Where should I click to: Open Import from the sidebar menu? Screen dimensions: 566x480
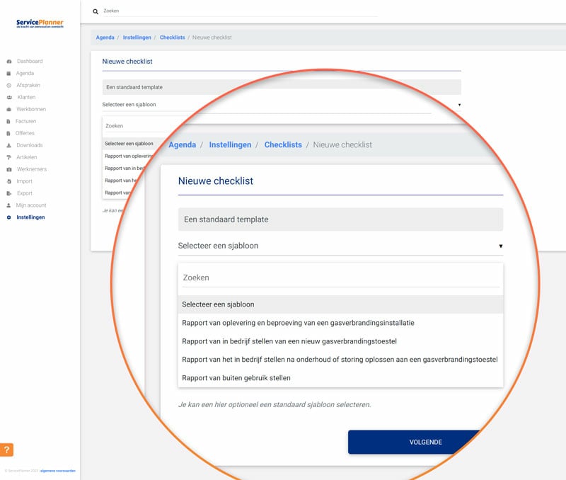point(24,181)
